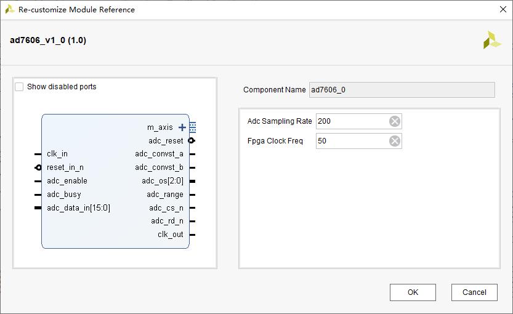
Task: Click the Fpga Clock Freq field
Action: [358, 141]
